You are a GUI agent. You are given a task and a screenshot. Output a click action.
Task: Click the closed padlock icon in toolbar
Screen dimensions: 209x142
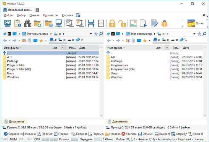click(x=112, y=24)
